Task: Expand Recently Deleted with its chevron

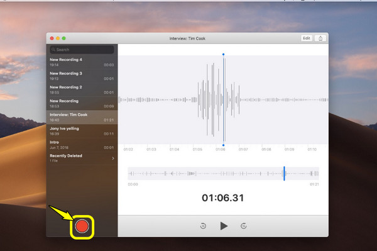Action: [113, 159]
